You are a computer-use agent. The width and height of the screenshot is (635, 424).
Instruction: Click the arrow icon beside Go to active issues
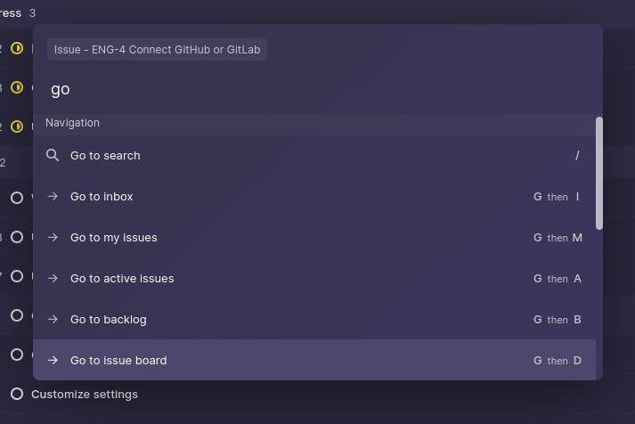pyautogui.click(x=53, y=279)
